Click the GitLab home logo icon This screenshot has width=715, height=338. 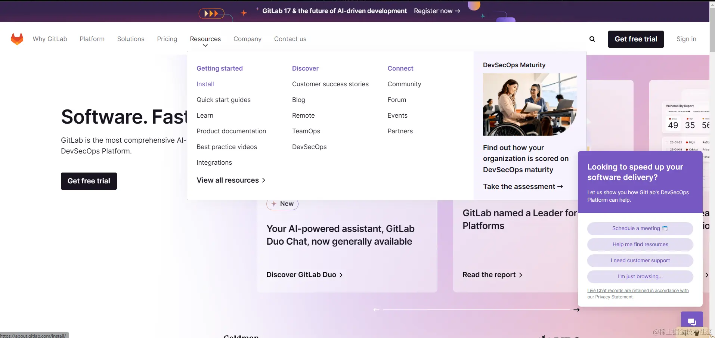(17, 39)
